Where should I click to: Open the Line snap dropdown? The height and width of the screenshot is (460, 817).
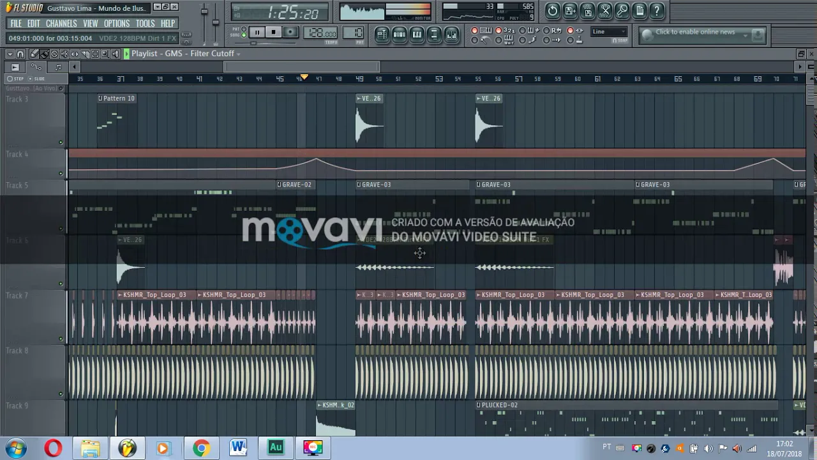[x=609, y=32]
